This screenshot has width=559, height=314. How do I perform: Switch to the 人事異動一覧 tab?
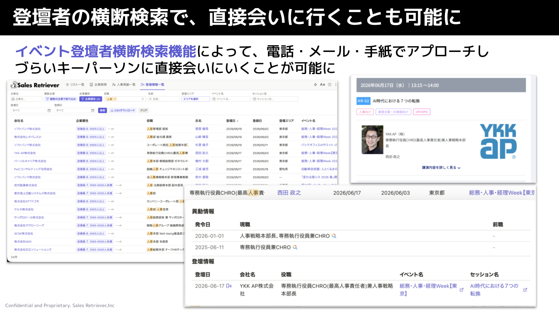[124, 84]
